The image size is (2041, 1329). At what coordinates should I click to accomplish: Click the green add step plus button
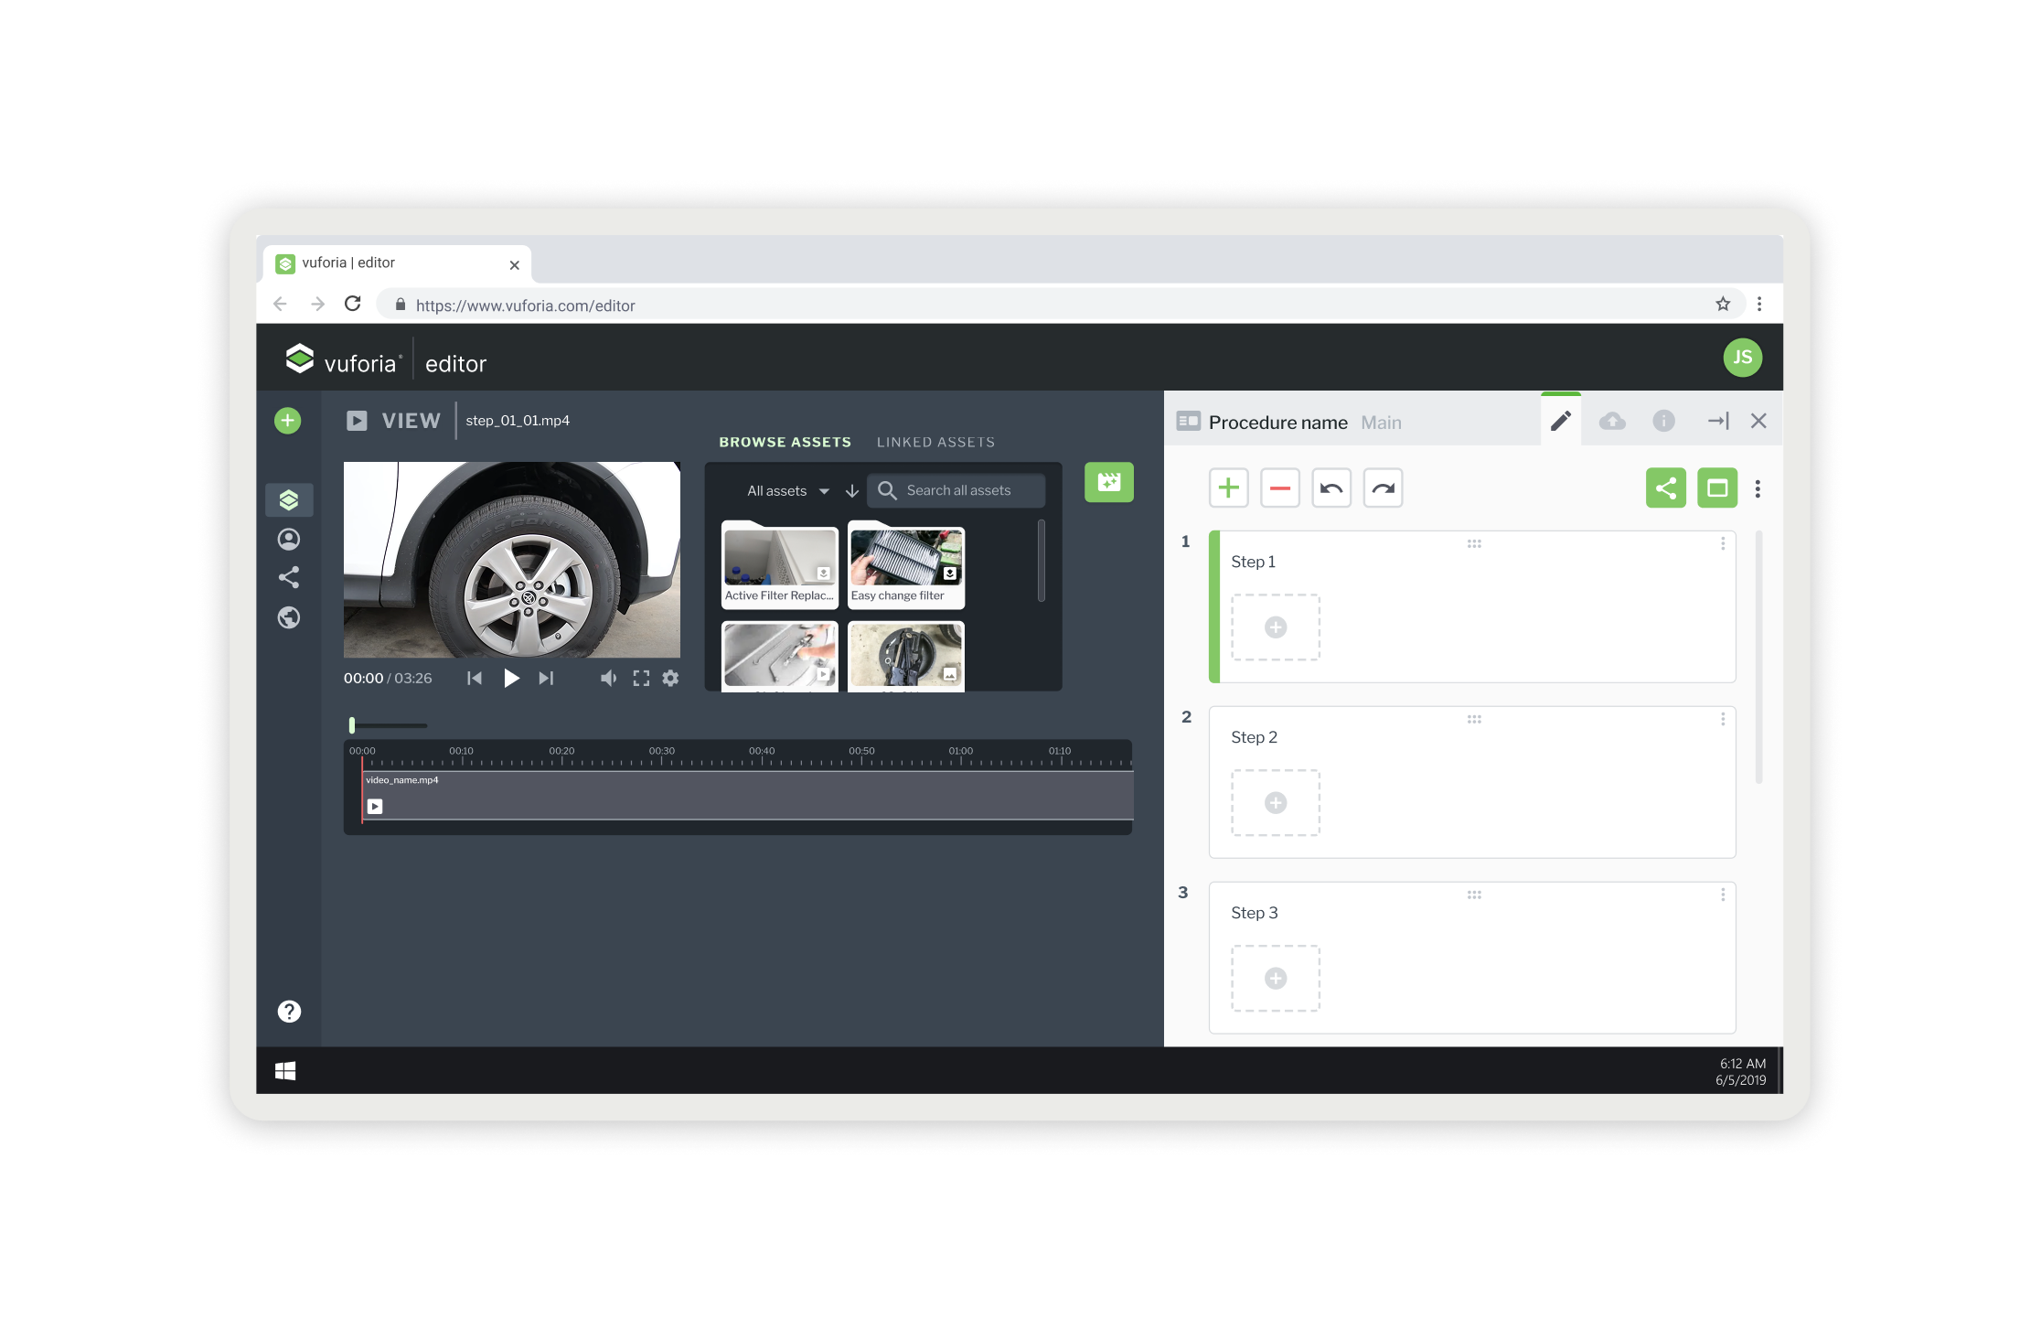[1228, 488]
